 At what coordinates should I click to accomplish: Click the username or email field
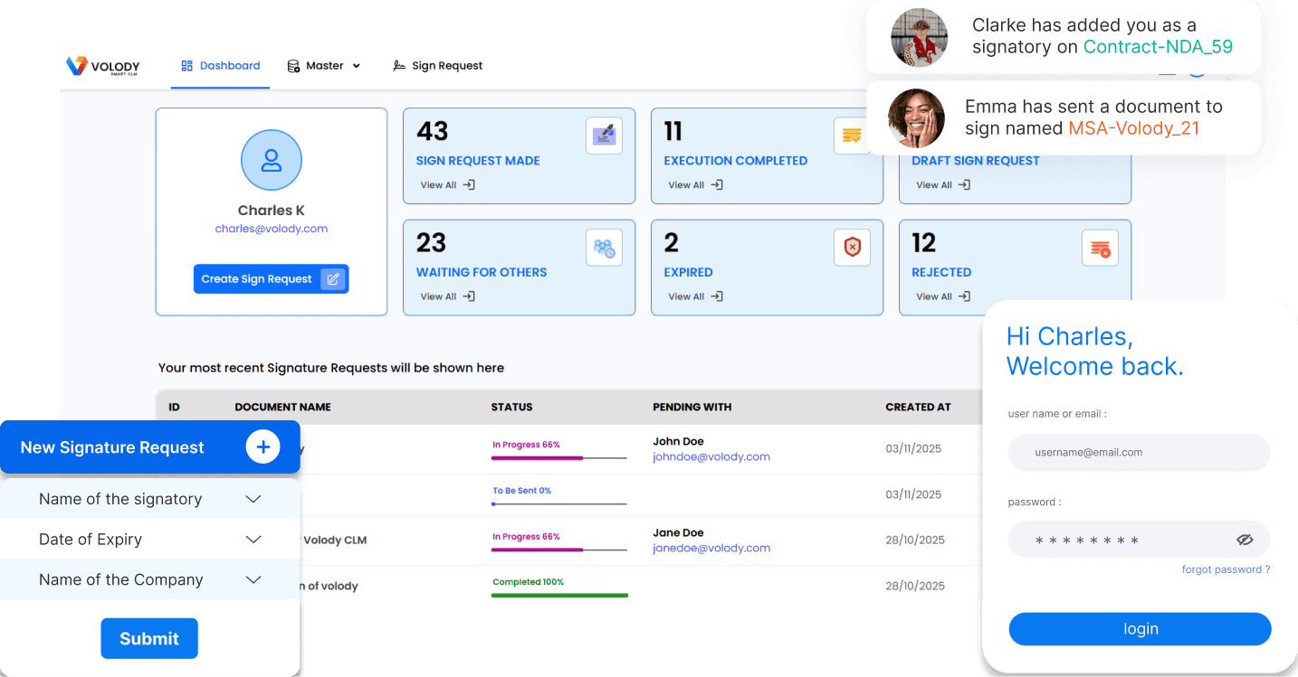point(1139,452)
